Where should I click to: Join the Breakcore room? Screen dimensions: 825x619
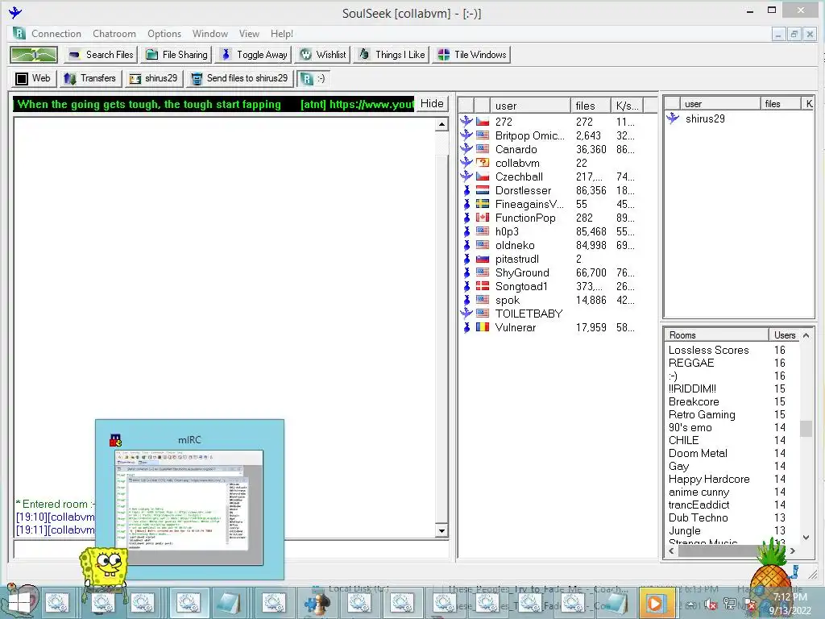point(694,401)
